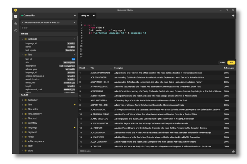Toggle pin on film in Tables list
247x164 pixels.
pos(74,105)
